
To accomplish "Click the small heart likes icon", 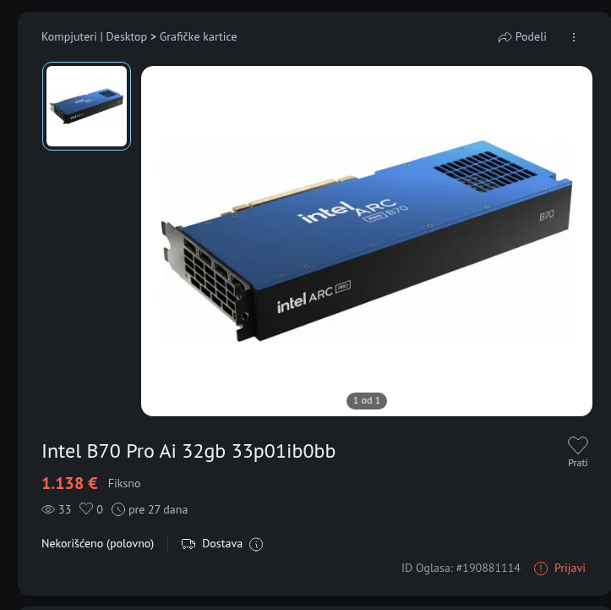I will tap(86, 508).
